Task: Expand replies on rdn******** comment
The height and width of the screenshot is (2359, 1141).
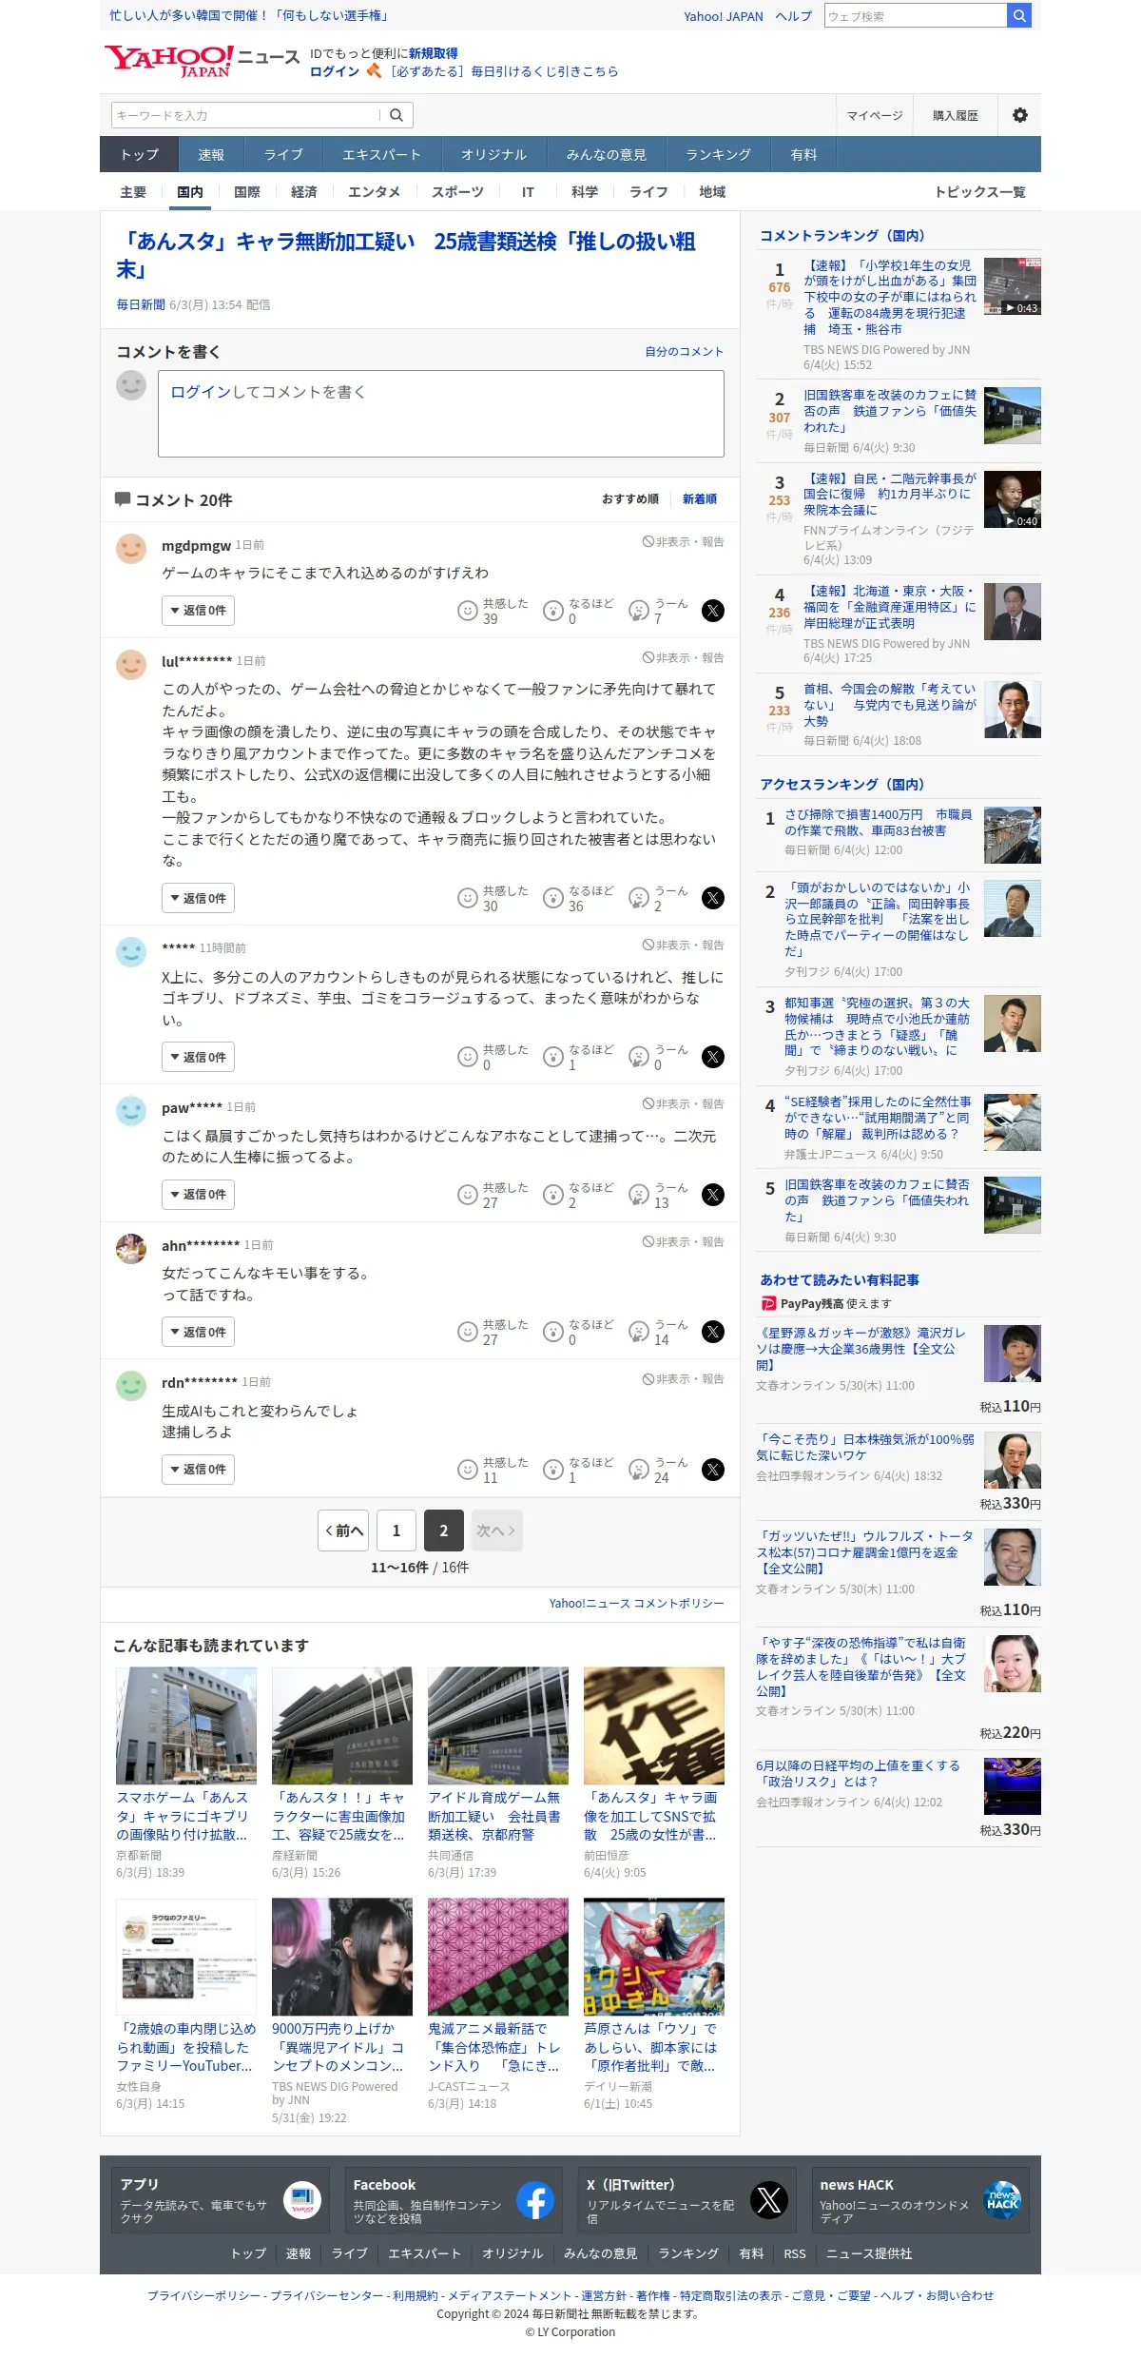Action: 198,1470
